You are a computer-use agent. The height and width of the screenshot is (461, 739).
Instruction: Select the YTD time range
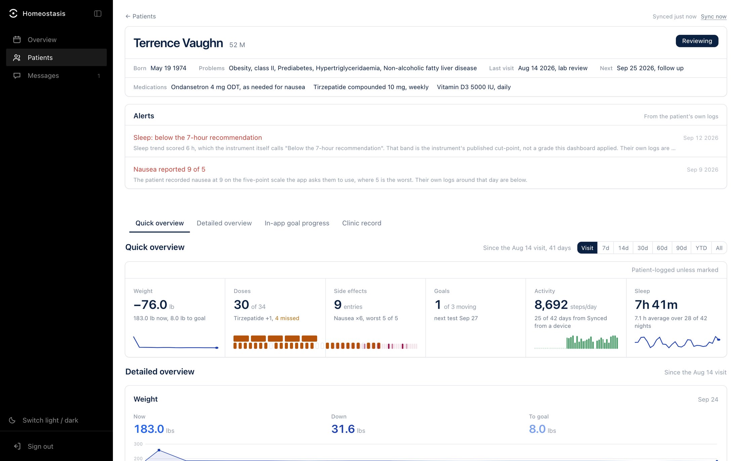point(701,248)
